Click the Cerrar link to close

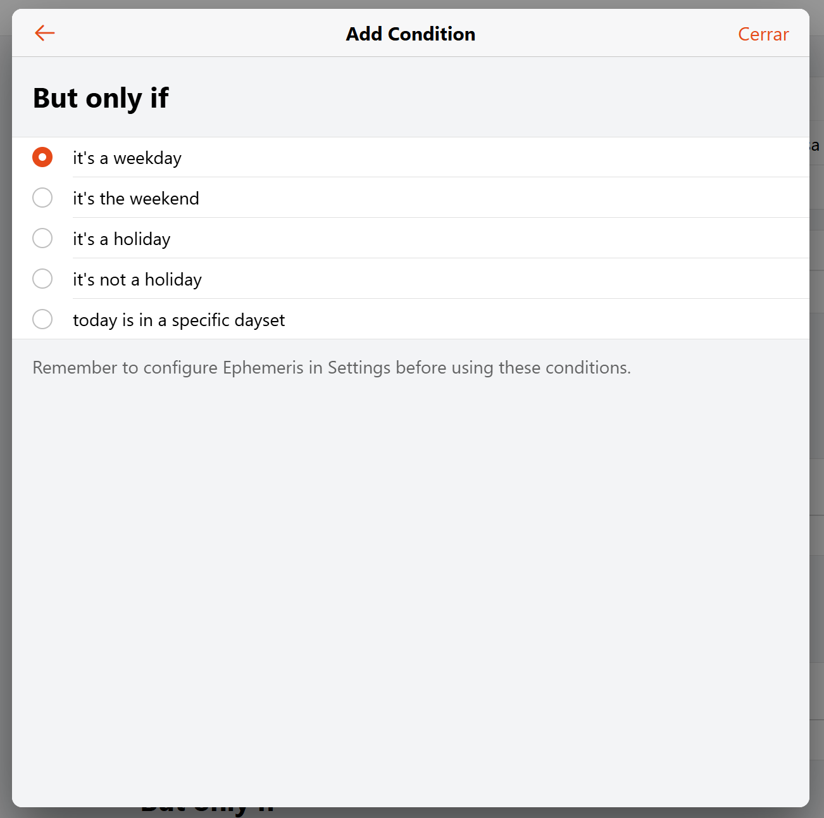[x=763, y=34]
